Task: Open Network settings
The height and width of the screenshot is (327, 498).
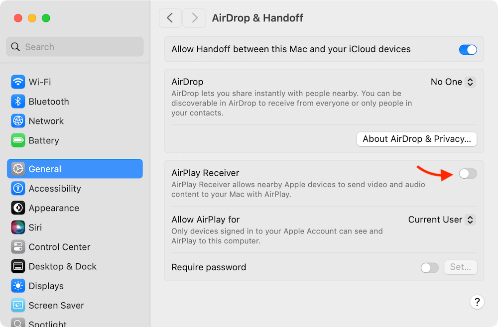Action: [45, 121]
